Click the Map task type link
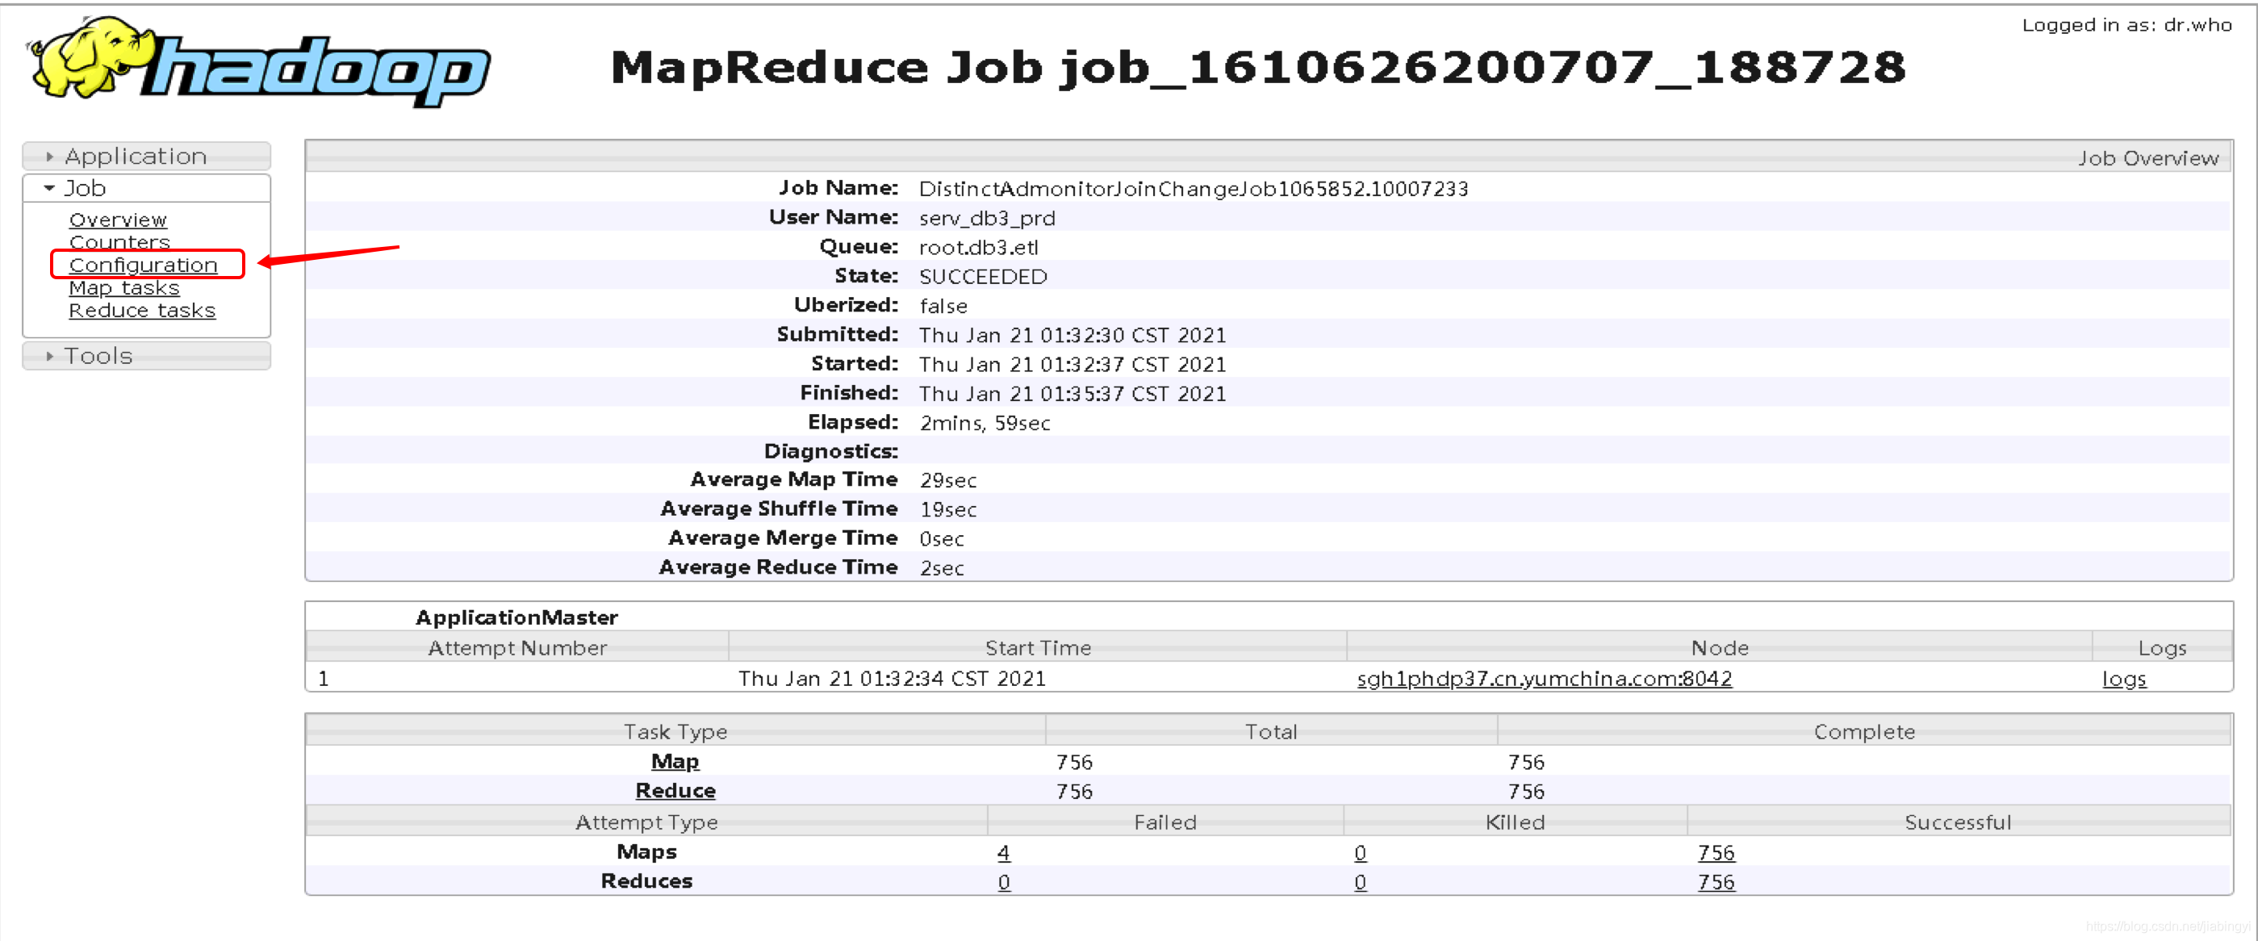The width and height of the screenshot is (2258, 941). coord(675,761)
